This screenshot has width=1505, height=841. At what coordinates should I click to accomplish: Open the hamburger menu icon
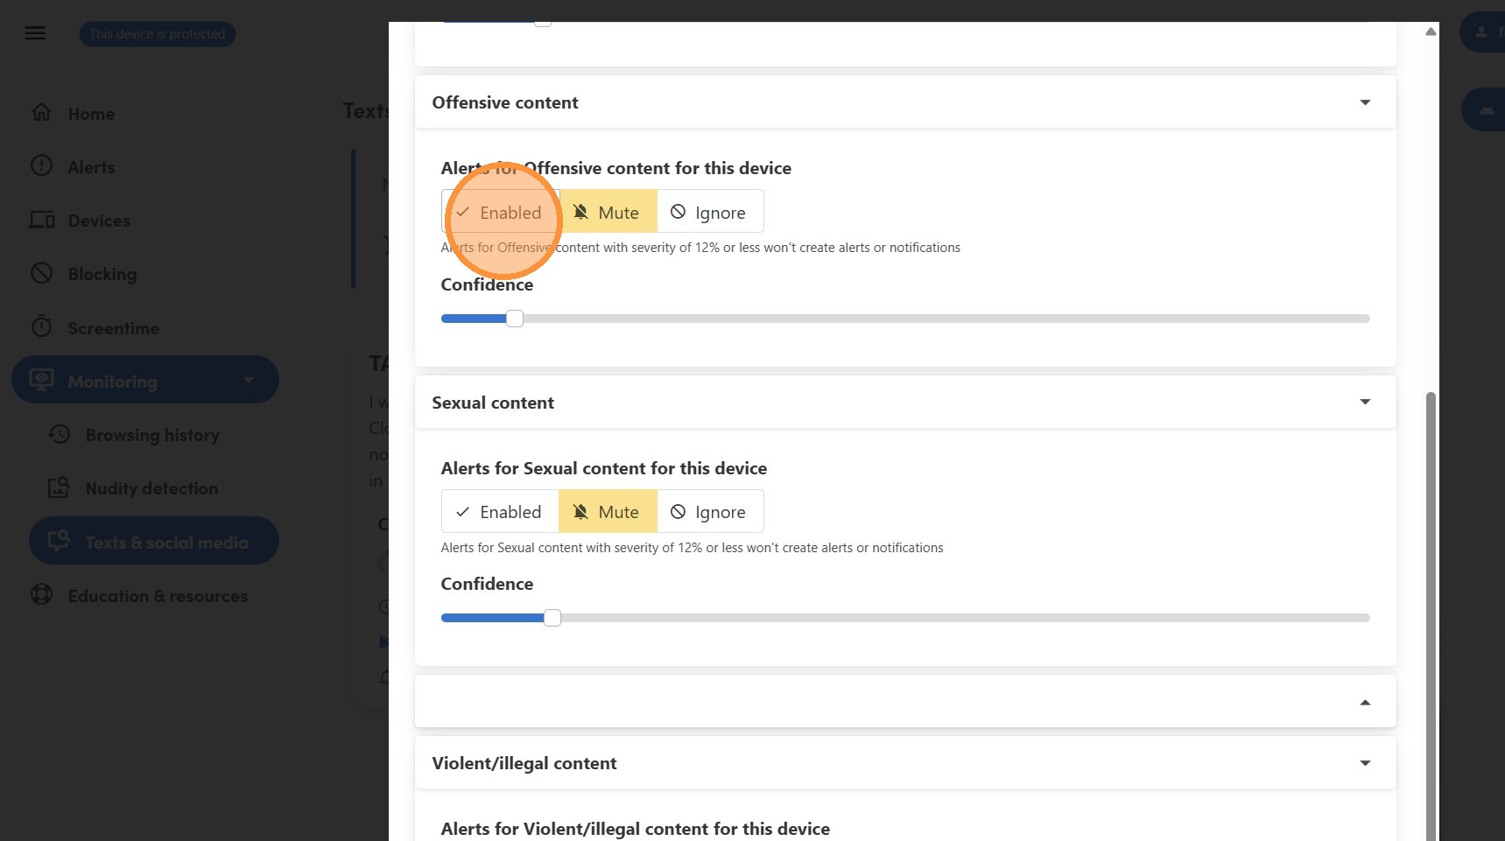35,33
